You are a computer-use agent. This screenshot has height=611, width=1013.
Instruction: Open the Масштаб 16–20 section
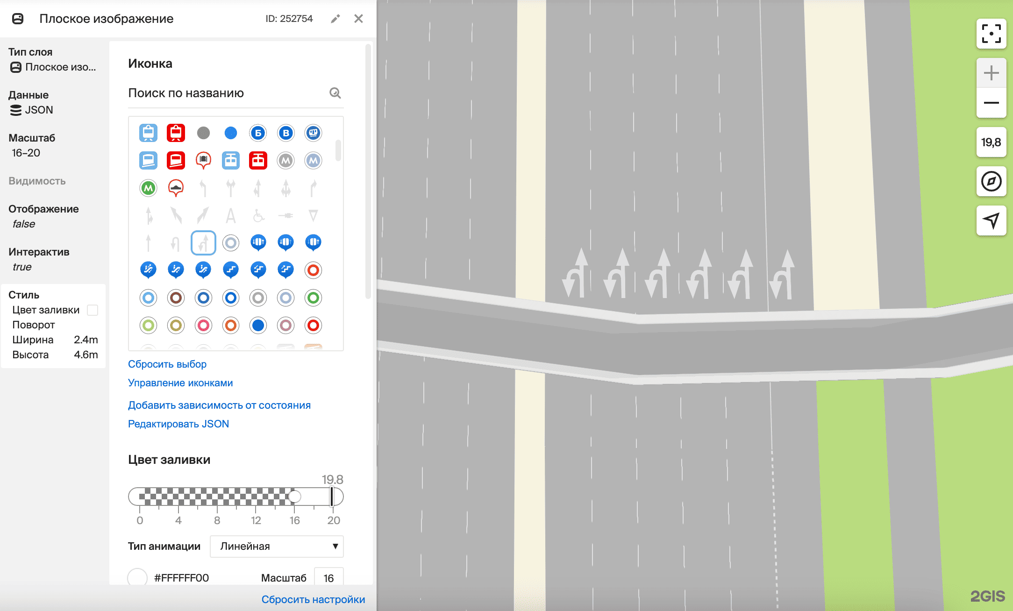32,145
